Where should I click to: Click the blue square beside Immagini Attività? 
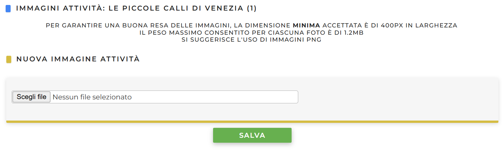[x=8, y=9]
